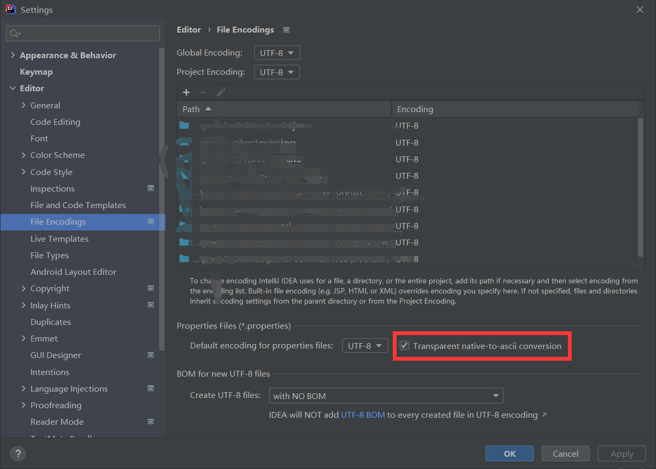
Task: Open Font settings
Action: [x=39, y=138]
